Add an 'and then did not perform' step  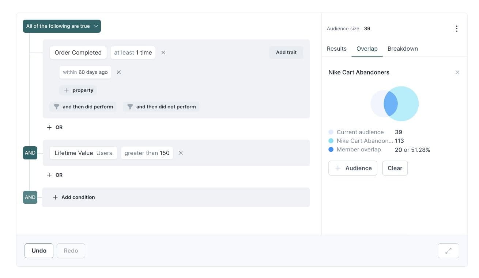(161, 107)
